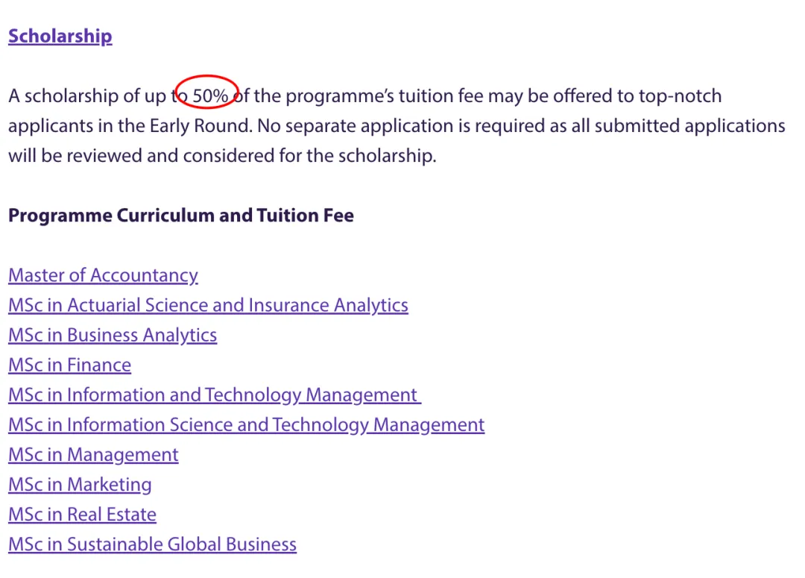Screen dimensions: 805x578
Task: Select the MSc in Finance link
Action: click(x=69, y=365)
